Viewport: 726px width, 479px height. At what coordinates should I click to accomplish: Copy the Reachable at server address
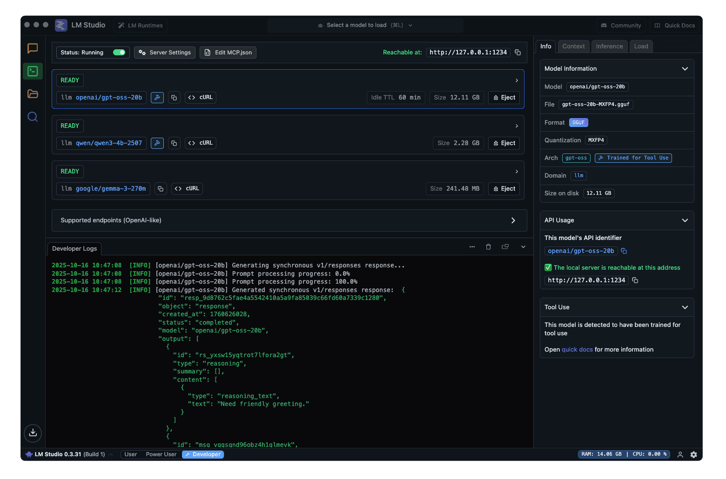(x=518, y=53)
